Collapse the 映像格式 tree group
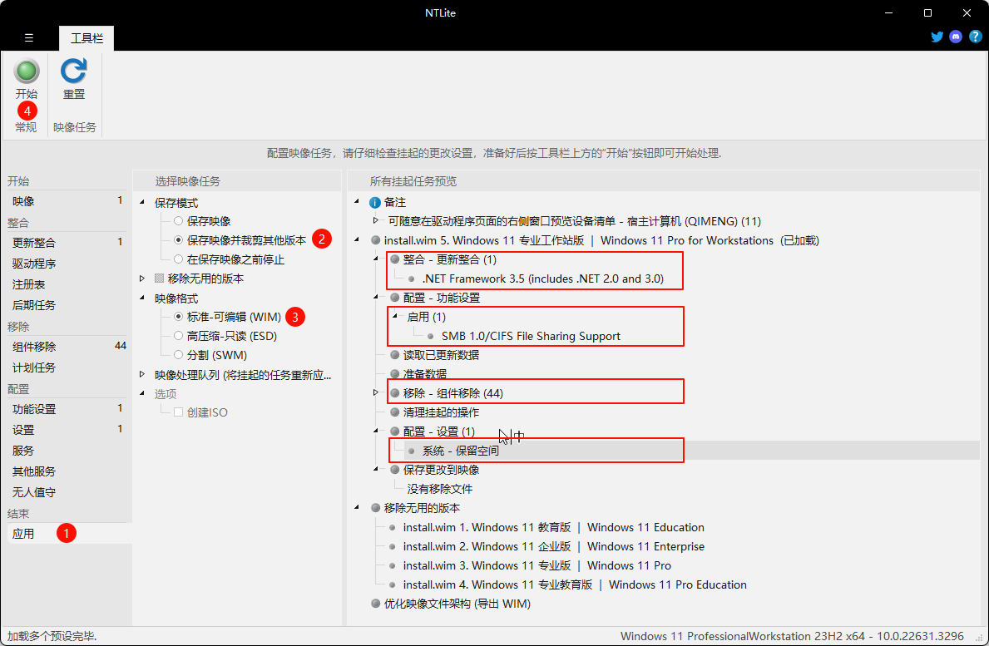This screenshot has width=989, height=646. 142,298
